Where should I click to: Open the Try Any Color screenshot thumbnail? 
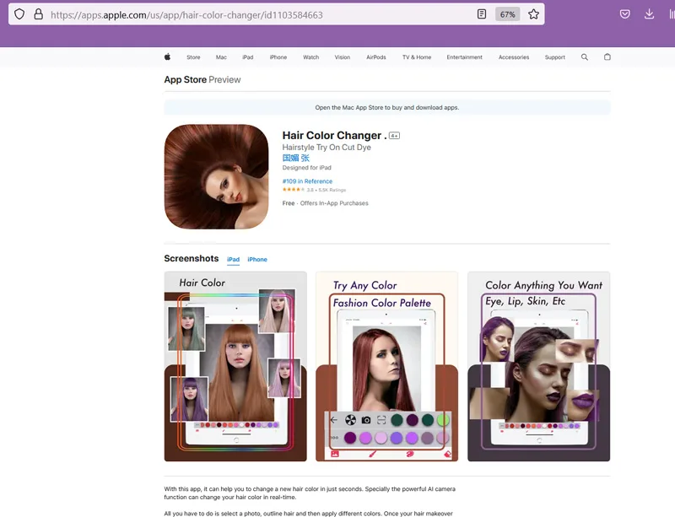pos(387,366)
